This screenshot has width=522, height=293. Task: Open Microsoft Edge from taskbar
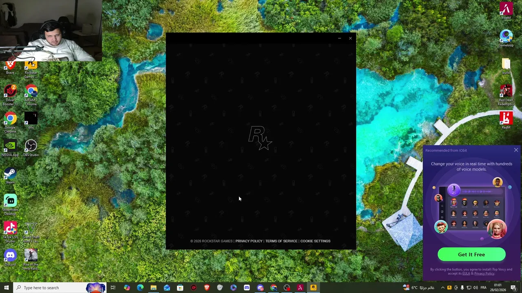140,288
